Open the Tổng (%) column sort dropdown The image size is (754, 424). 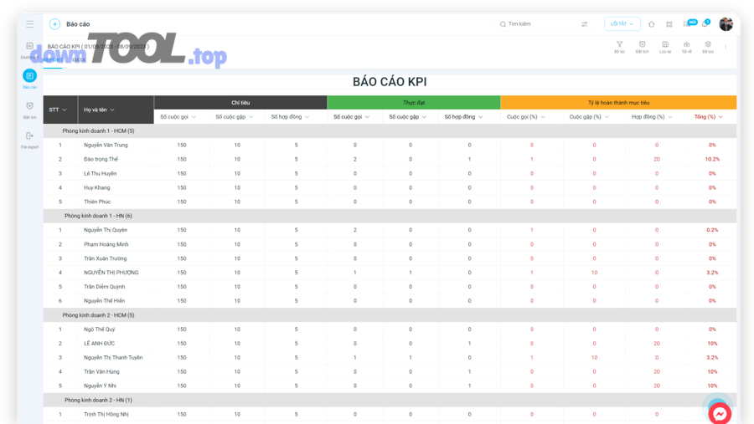(720, 117)
